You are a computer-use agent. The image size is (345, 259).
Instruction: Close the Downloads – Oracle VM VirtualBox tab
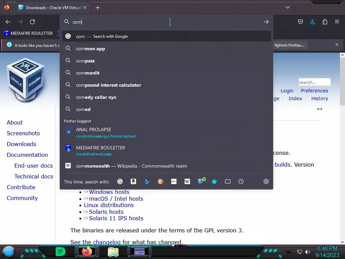(85, 7)
